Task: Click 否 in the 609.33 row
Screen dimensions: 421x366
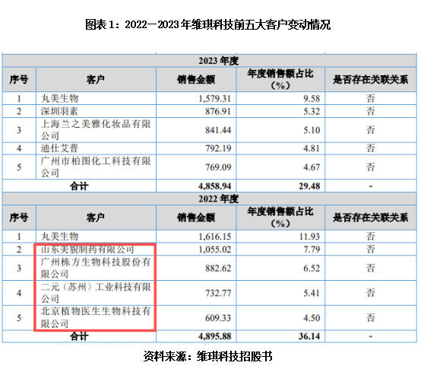Action: coord(371,318)
